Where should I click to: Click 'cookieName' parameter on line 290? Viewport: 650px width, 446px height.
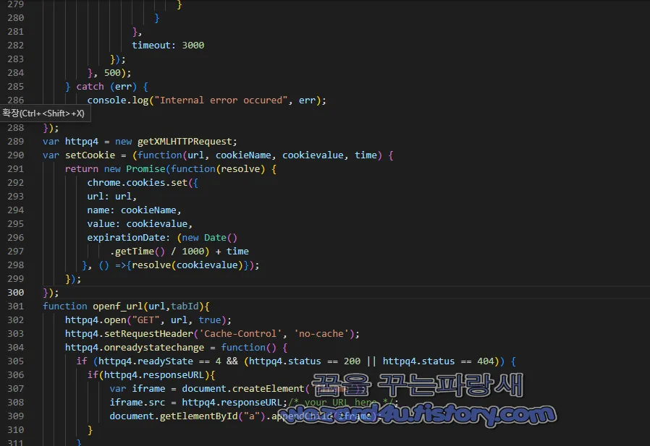(243, 155)
